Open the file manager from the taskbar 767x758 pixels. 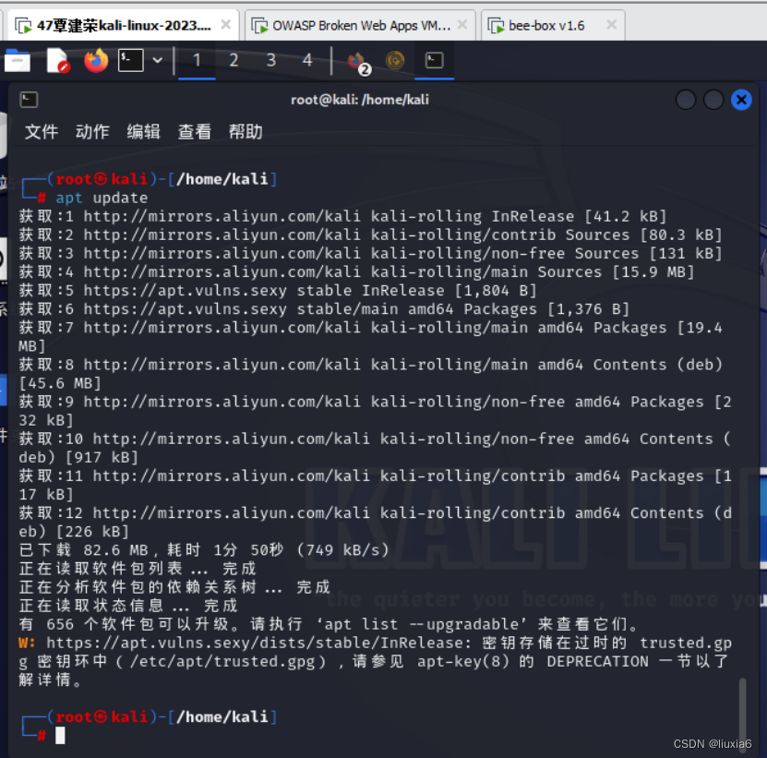click(18, 58)
